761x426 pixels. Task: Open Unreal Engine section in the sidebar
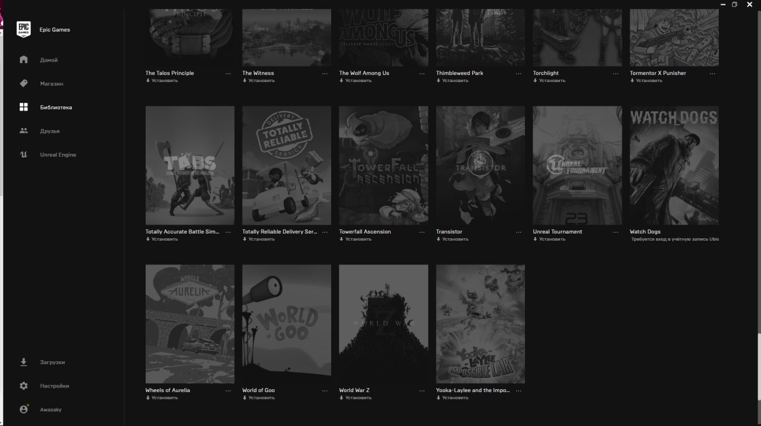[x=58, y=155]
